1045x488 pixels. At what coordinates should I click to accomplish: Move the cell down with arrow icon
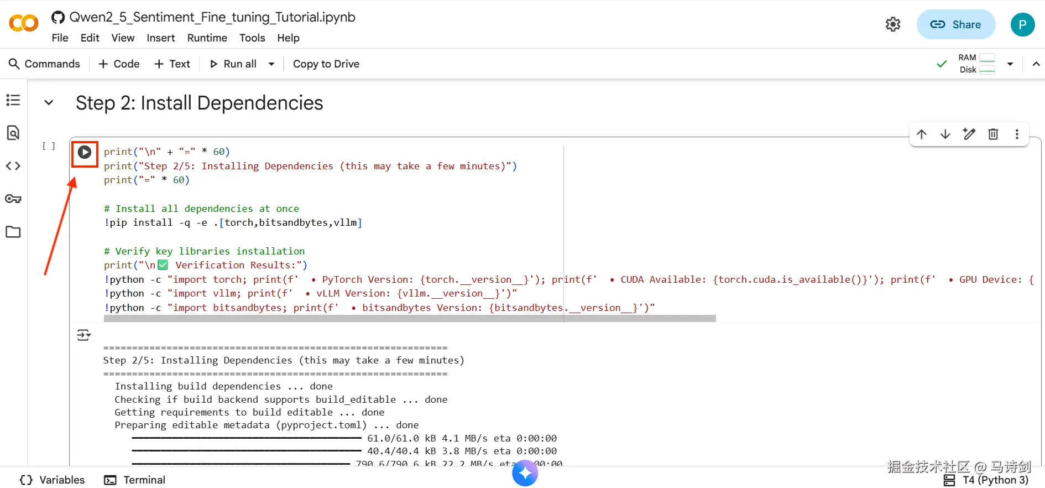coord(945,134)
